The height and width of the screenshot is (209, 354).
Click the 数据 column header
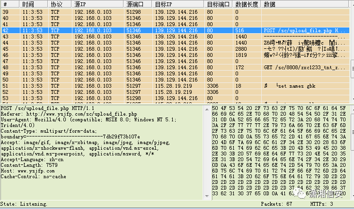[305, 4]
